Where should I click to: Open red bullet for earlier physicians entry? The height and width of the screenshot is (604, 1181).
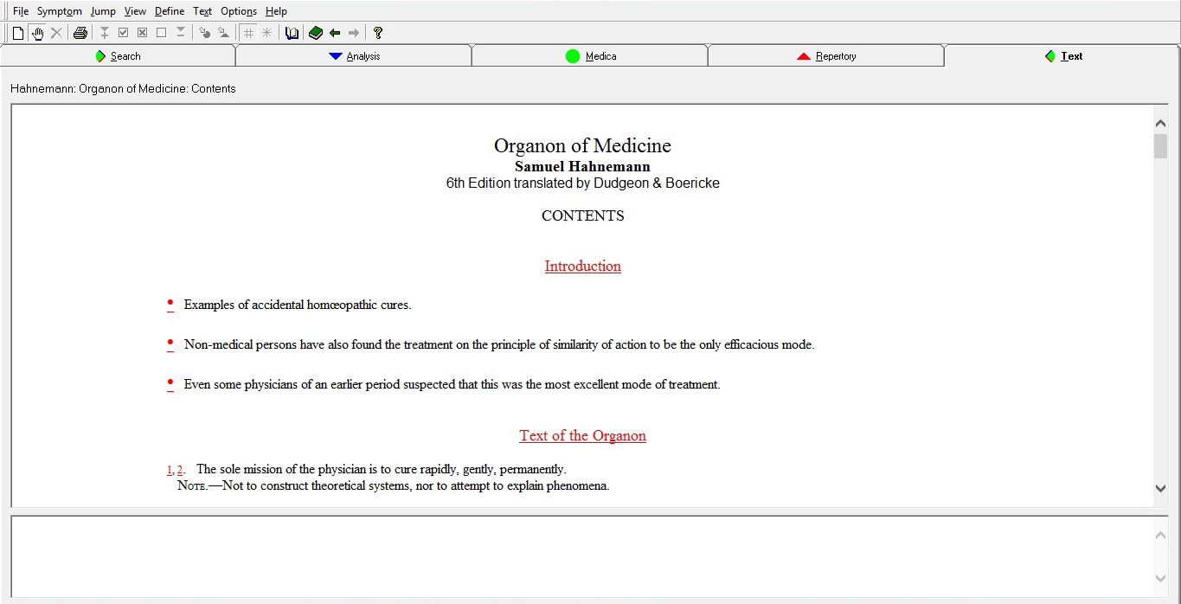tap(170, 383)
